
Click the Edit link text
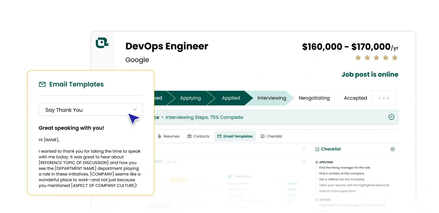point(174,162)
